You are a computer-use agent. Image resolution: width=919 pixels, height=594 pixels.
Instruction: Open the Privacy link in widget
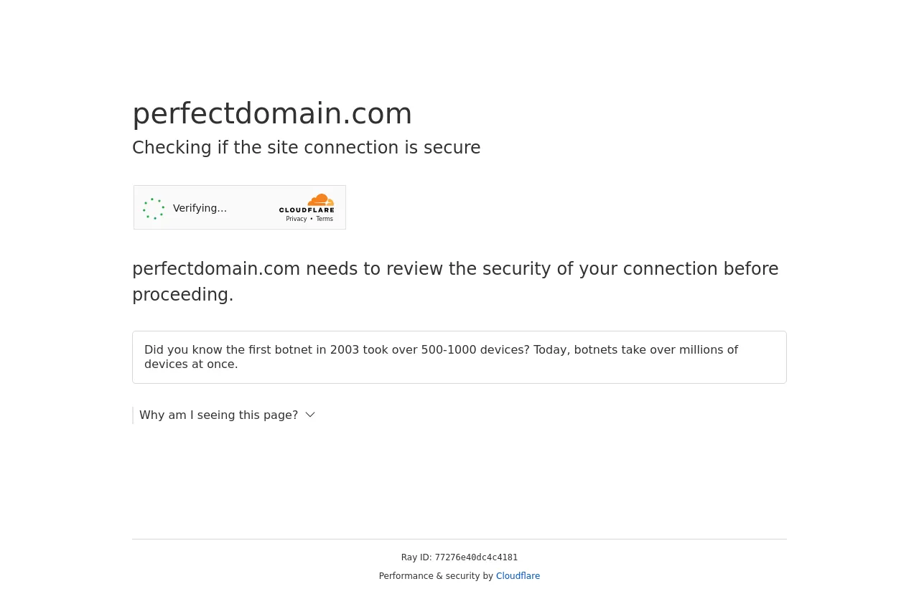click(296, 220)
